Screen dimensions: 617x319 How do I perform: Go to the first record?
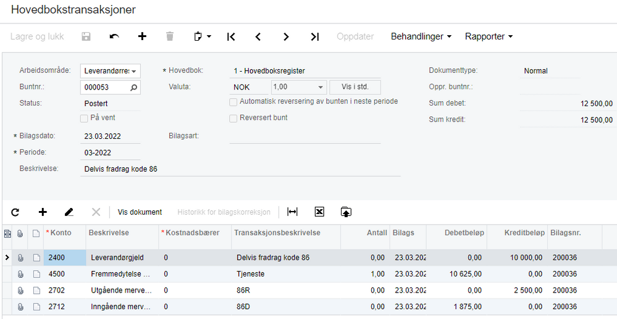click(x=231, y=37)
